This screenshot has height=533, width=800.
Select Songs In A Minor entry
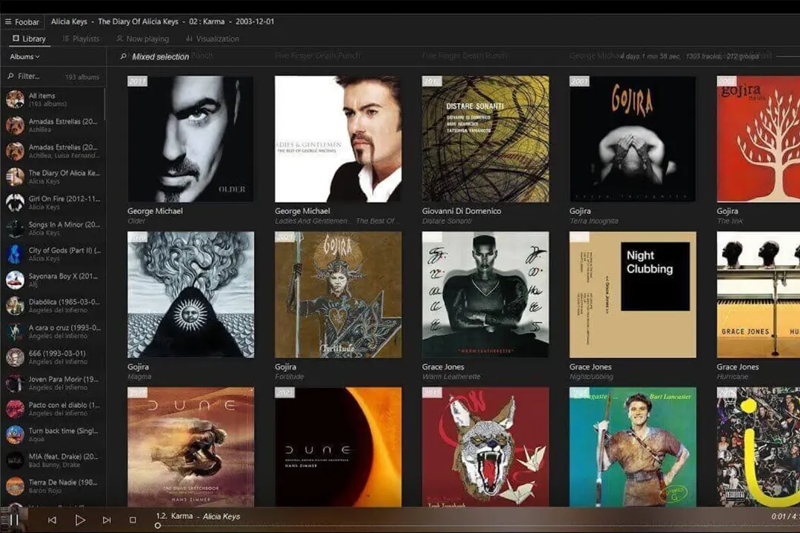pos(53,229)
